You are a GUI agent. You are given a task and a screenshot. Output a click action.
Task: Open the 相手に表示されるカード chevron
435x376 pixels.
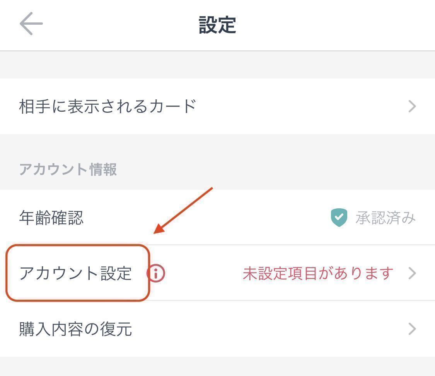412,106
